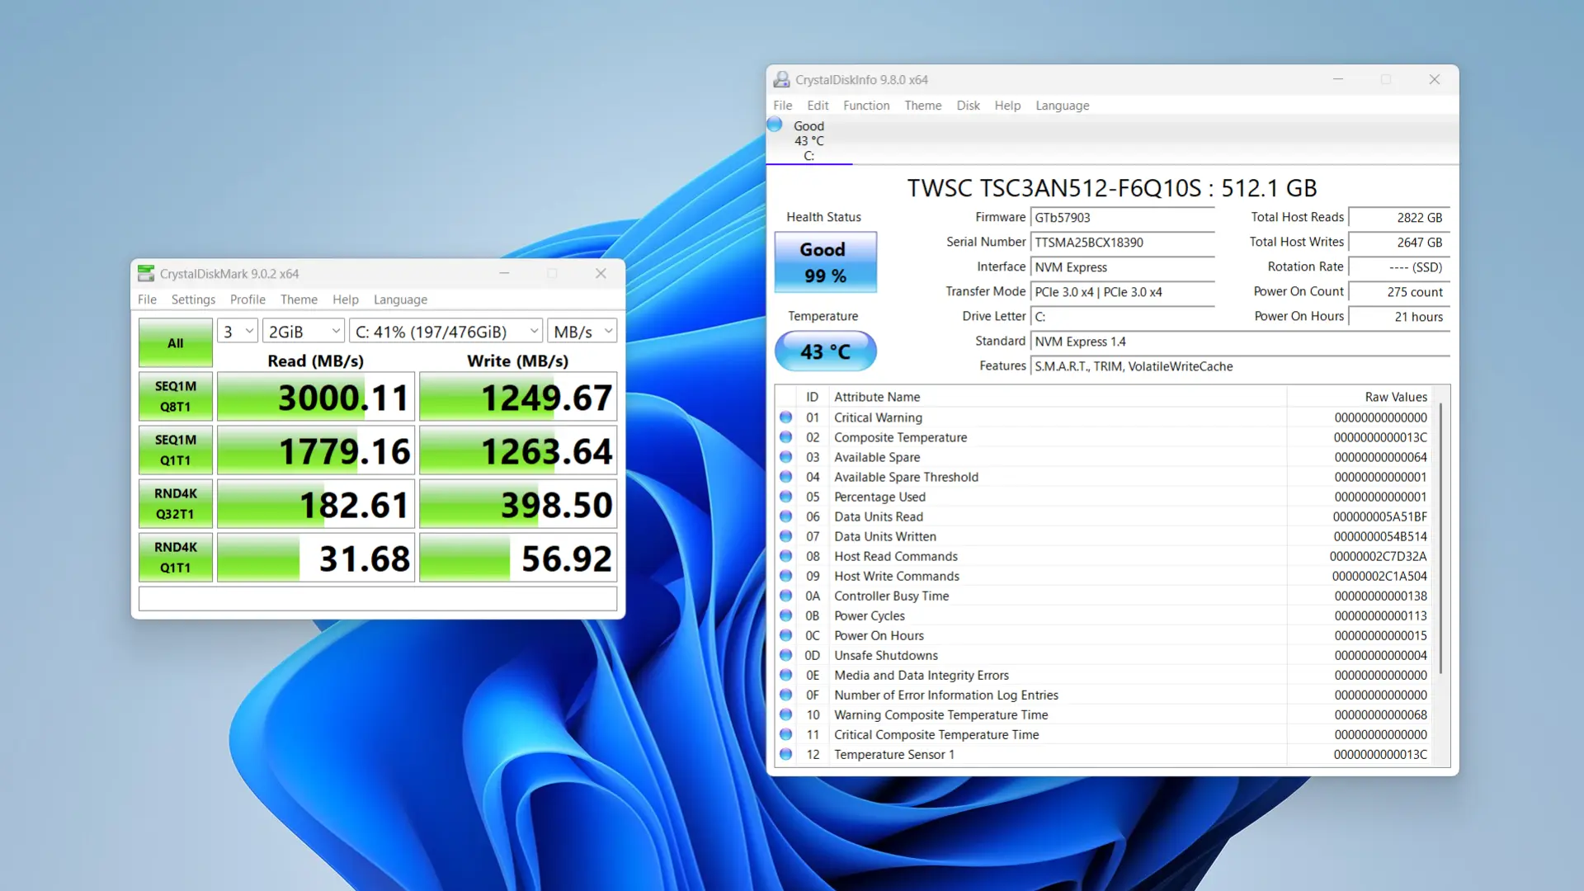Click the Serial Number field TTSMA25BCX18390
Viewport: 1584px width, 891px height.
point(1123,243)
